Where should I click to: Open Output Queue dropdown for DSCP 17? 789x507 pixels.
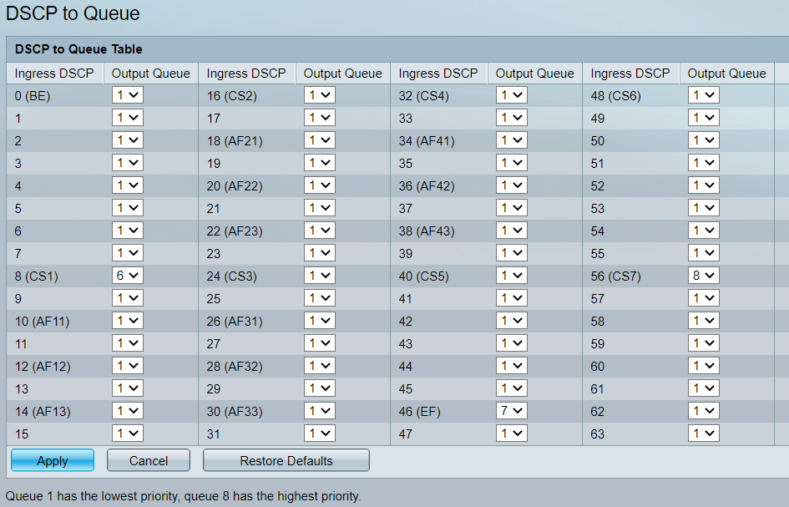pos(320,118)
